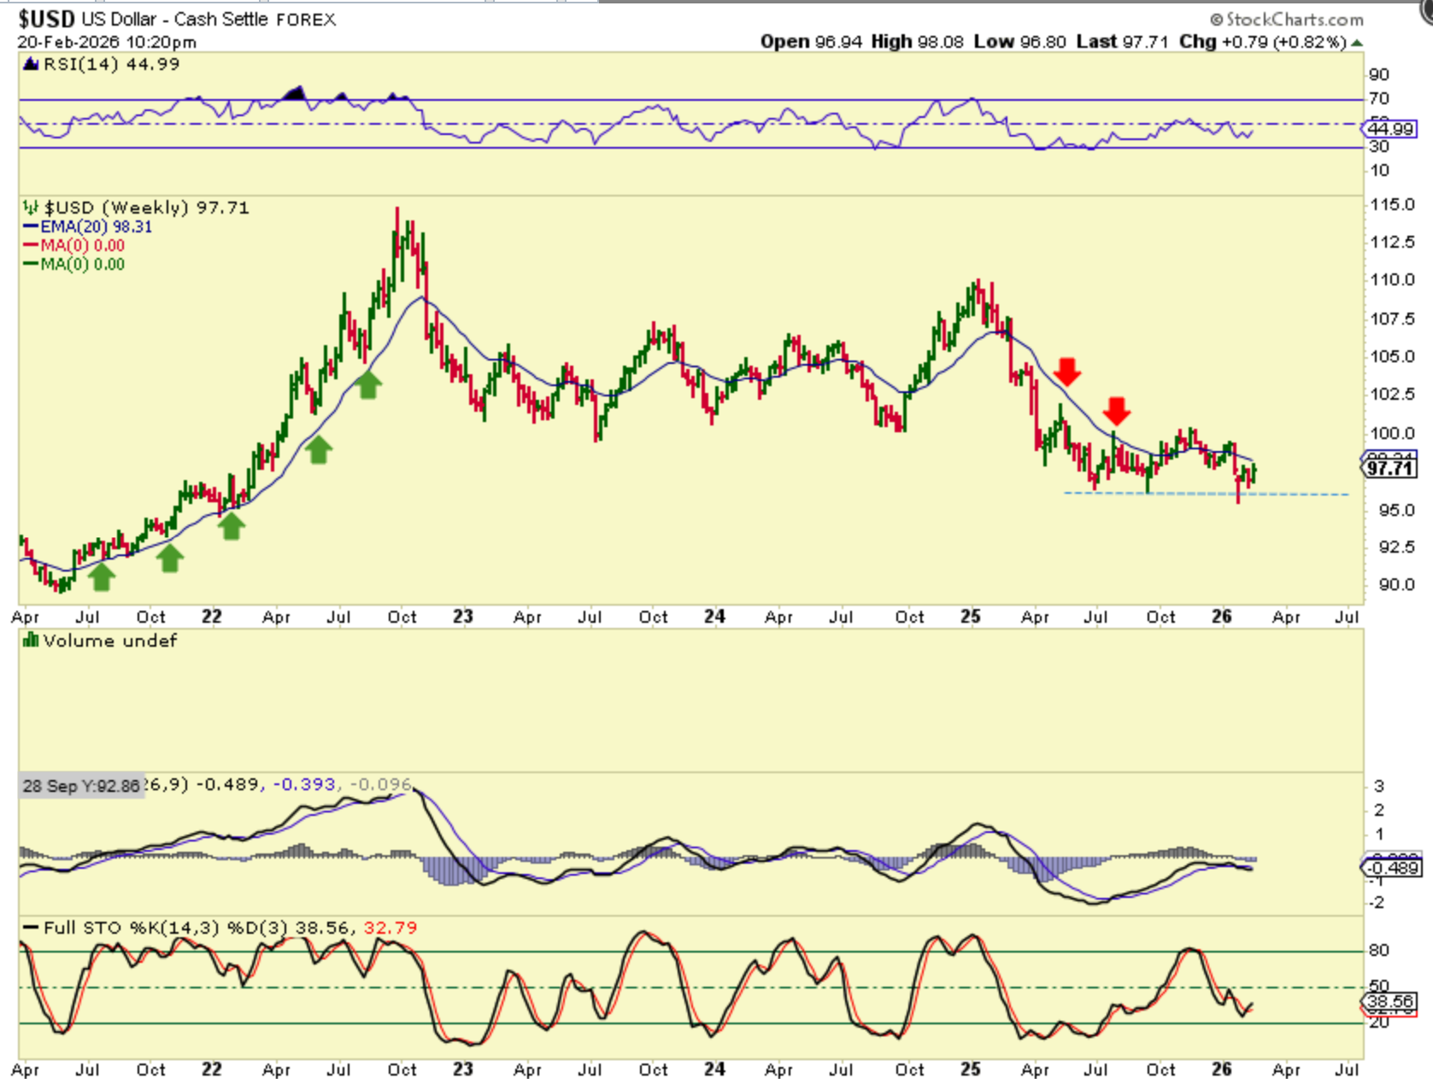Click the 112.5 price axis label
Viewport: 1433px width, 1079px height.
tap(1392, 242)
